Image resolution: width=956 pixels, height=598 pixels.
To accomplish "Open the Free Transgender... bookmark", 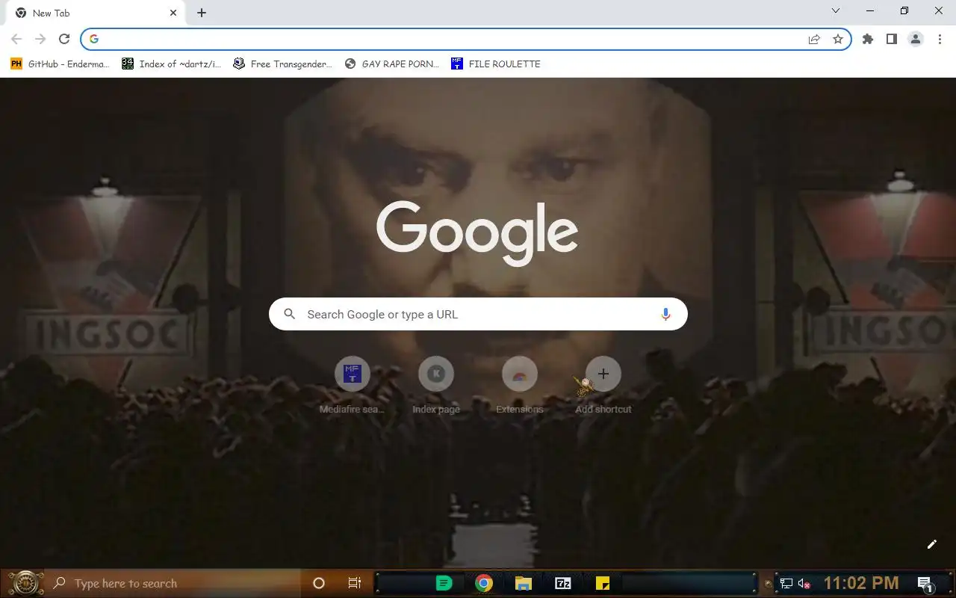I will coord(283,64).
